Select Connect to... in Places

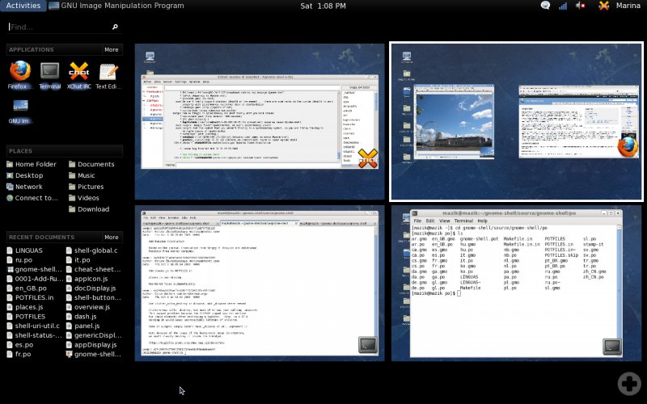click(36, 198)
